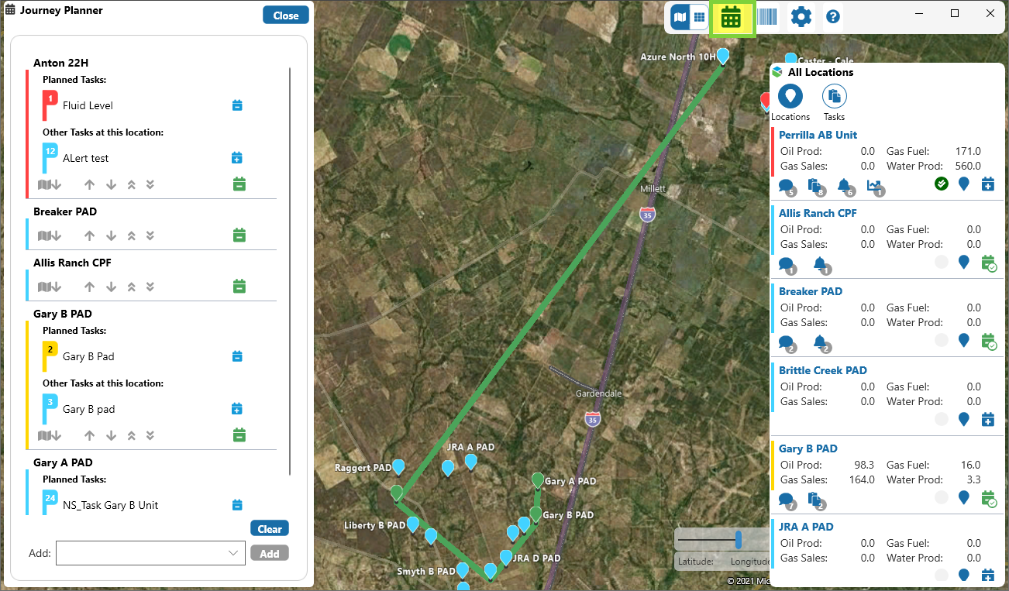
Task: Click map sort icon for Anton 22H
Action: tap(50, 184)
